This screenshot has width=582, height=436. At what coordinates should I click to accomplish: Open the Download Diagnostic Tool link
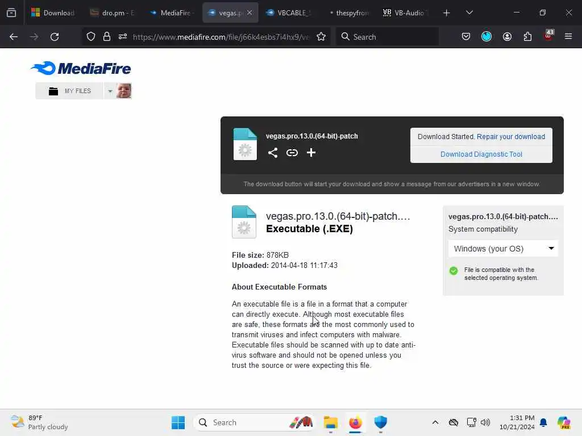coord(481,154)
